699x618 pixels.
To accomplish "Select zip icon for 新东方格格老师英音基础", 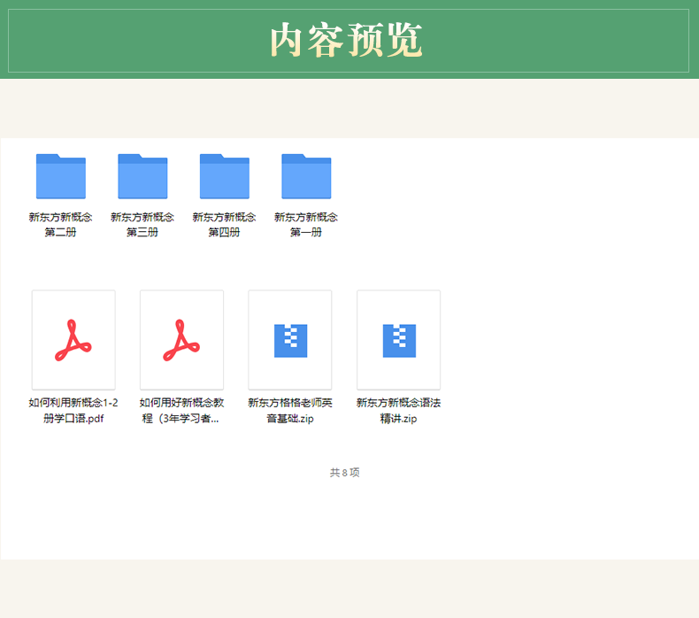I will pos(290,340).
